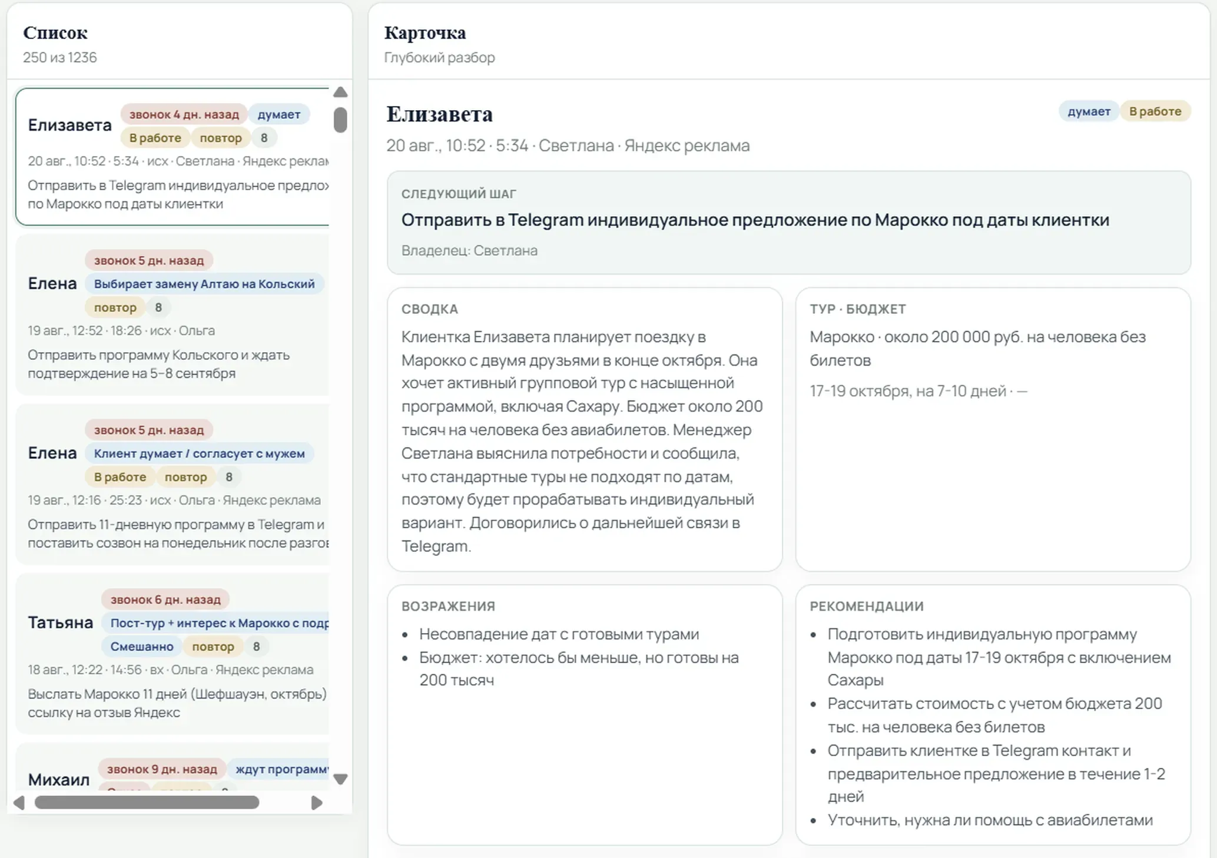The width and height of the screenshot is (1217, 858).
Task: Click the 'Сводка' summary panel
Action: (x=585, y=429)
